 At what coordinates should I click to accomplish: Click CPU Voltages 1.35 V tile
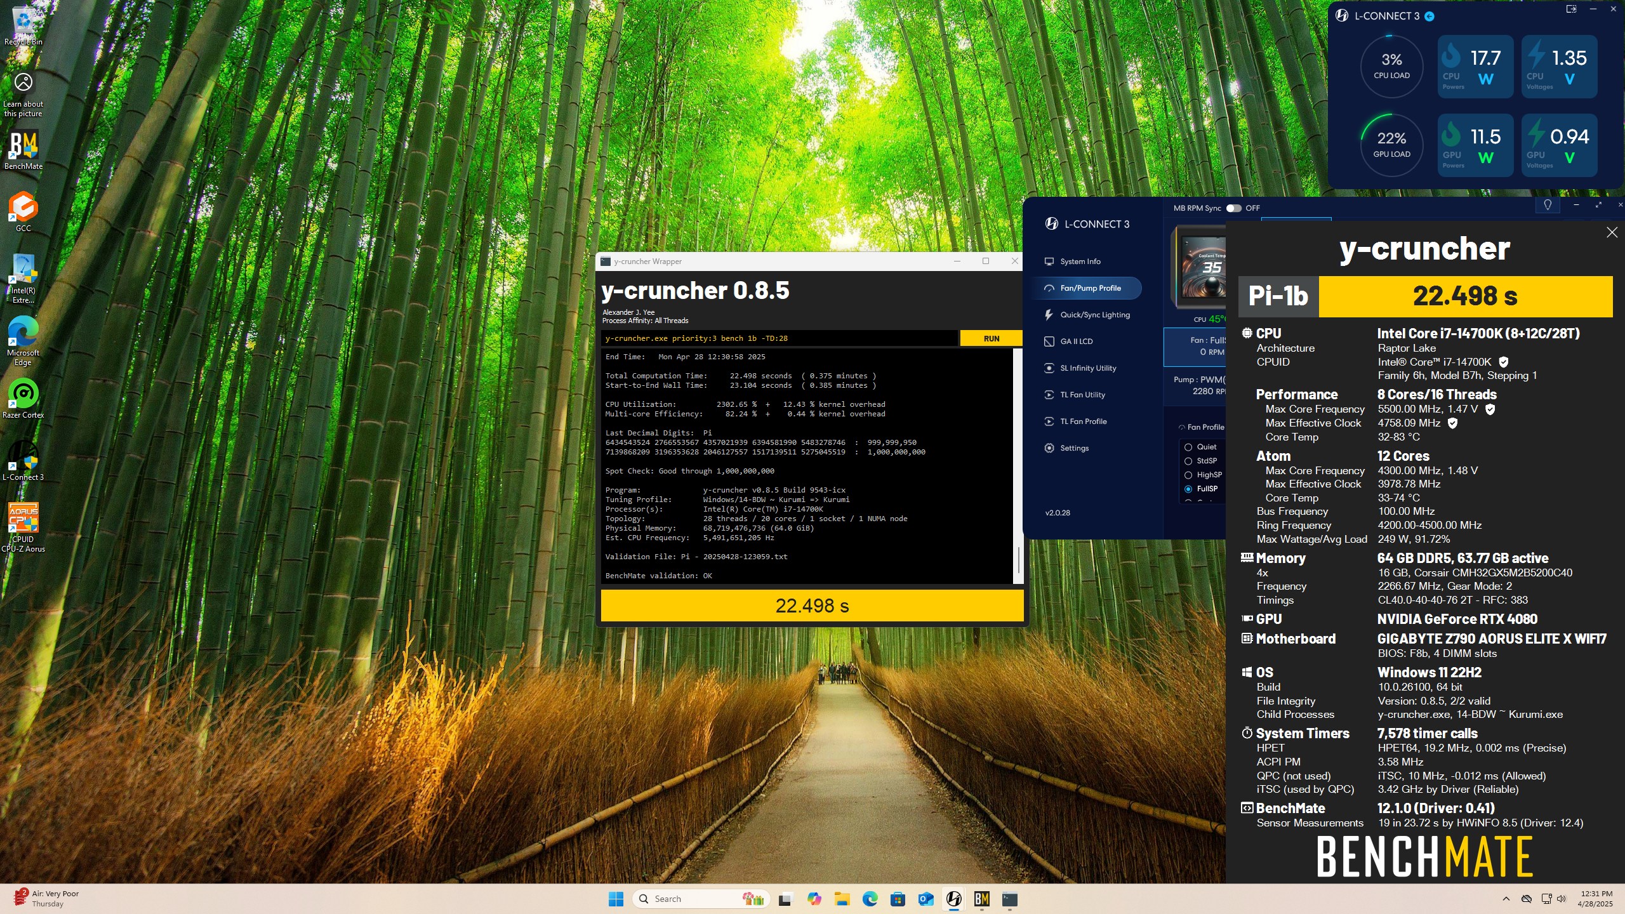click(1559, 67)
